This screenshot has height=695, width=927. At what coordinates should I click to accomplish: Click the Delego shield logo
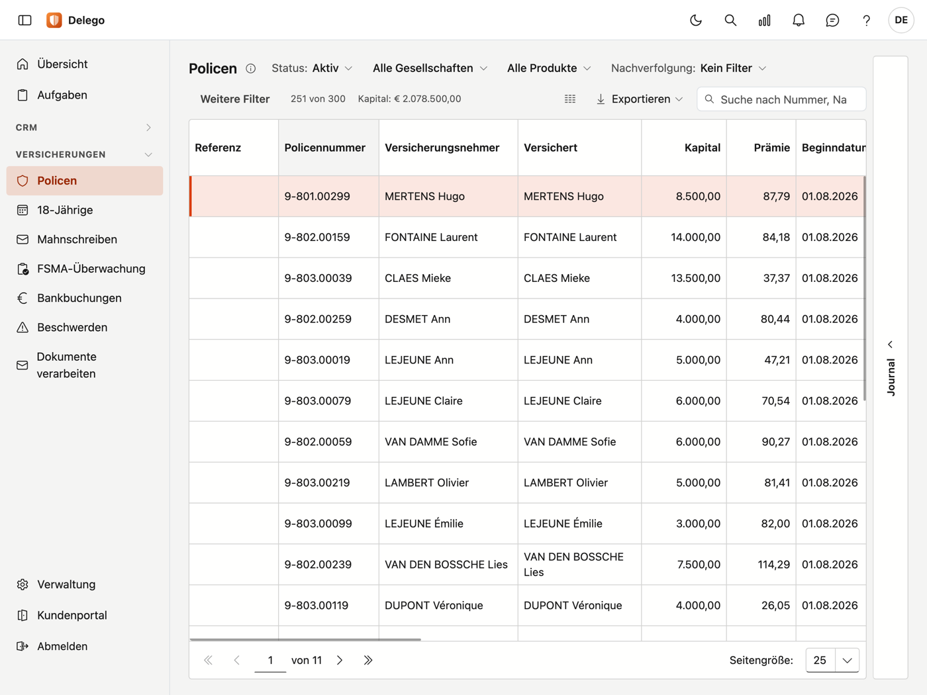tap(54, 21)
